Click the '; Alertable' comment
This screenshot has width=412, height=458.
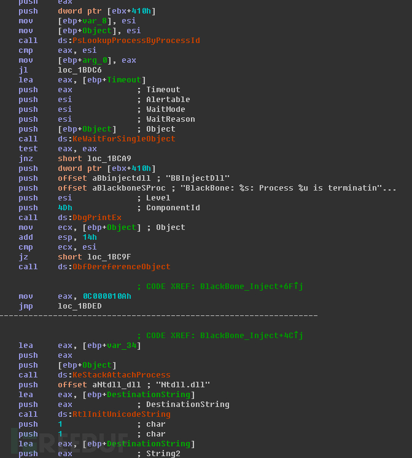163,100
